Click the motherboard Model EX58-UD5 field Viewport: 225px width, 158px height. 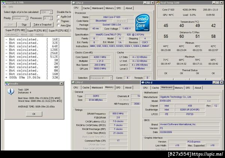pos(178,101)
